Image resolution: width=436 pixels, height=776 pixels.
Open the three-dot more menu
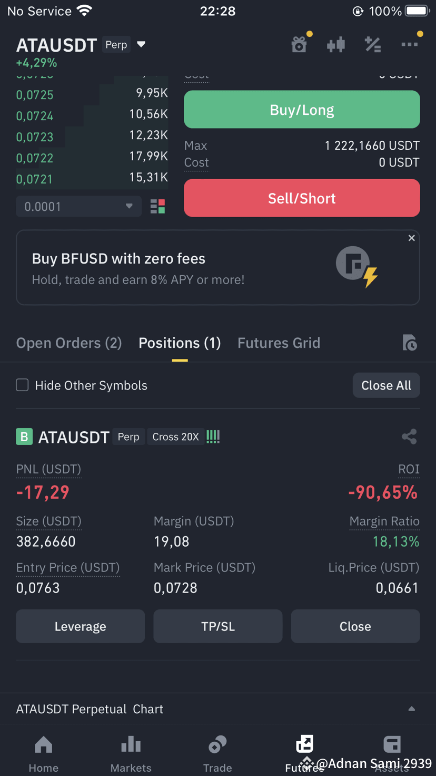point(410,45)
